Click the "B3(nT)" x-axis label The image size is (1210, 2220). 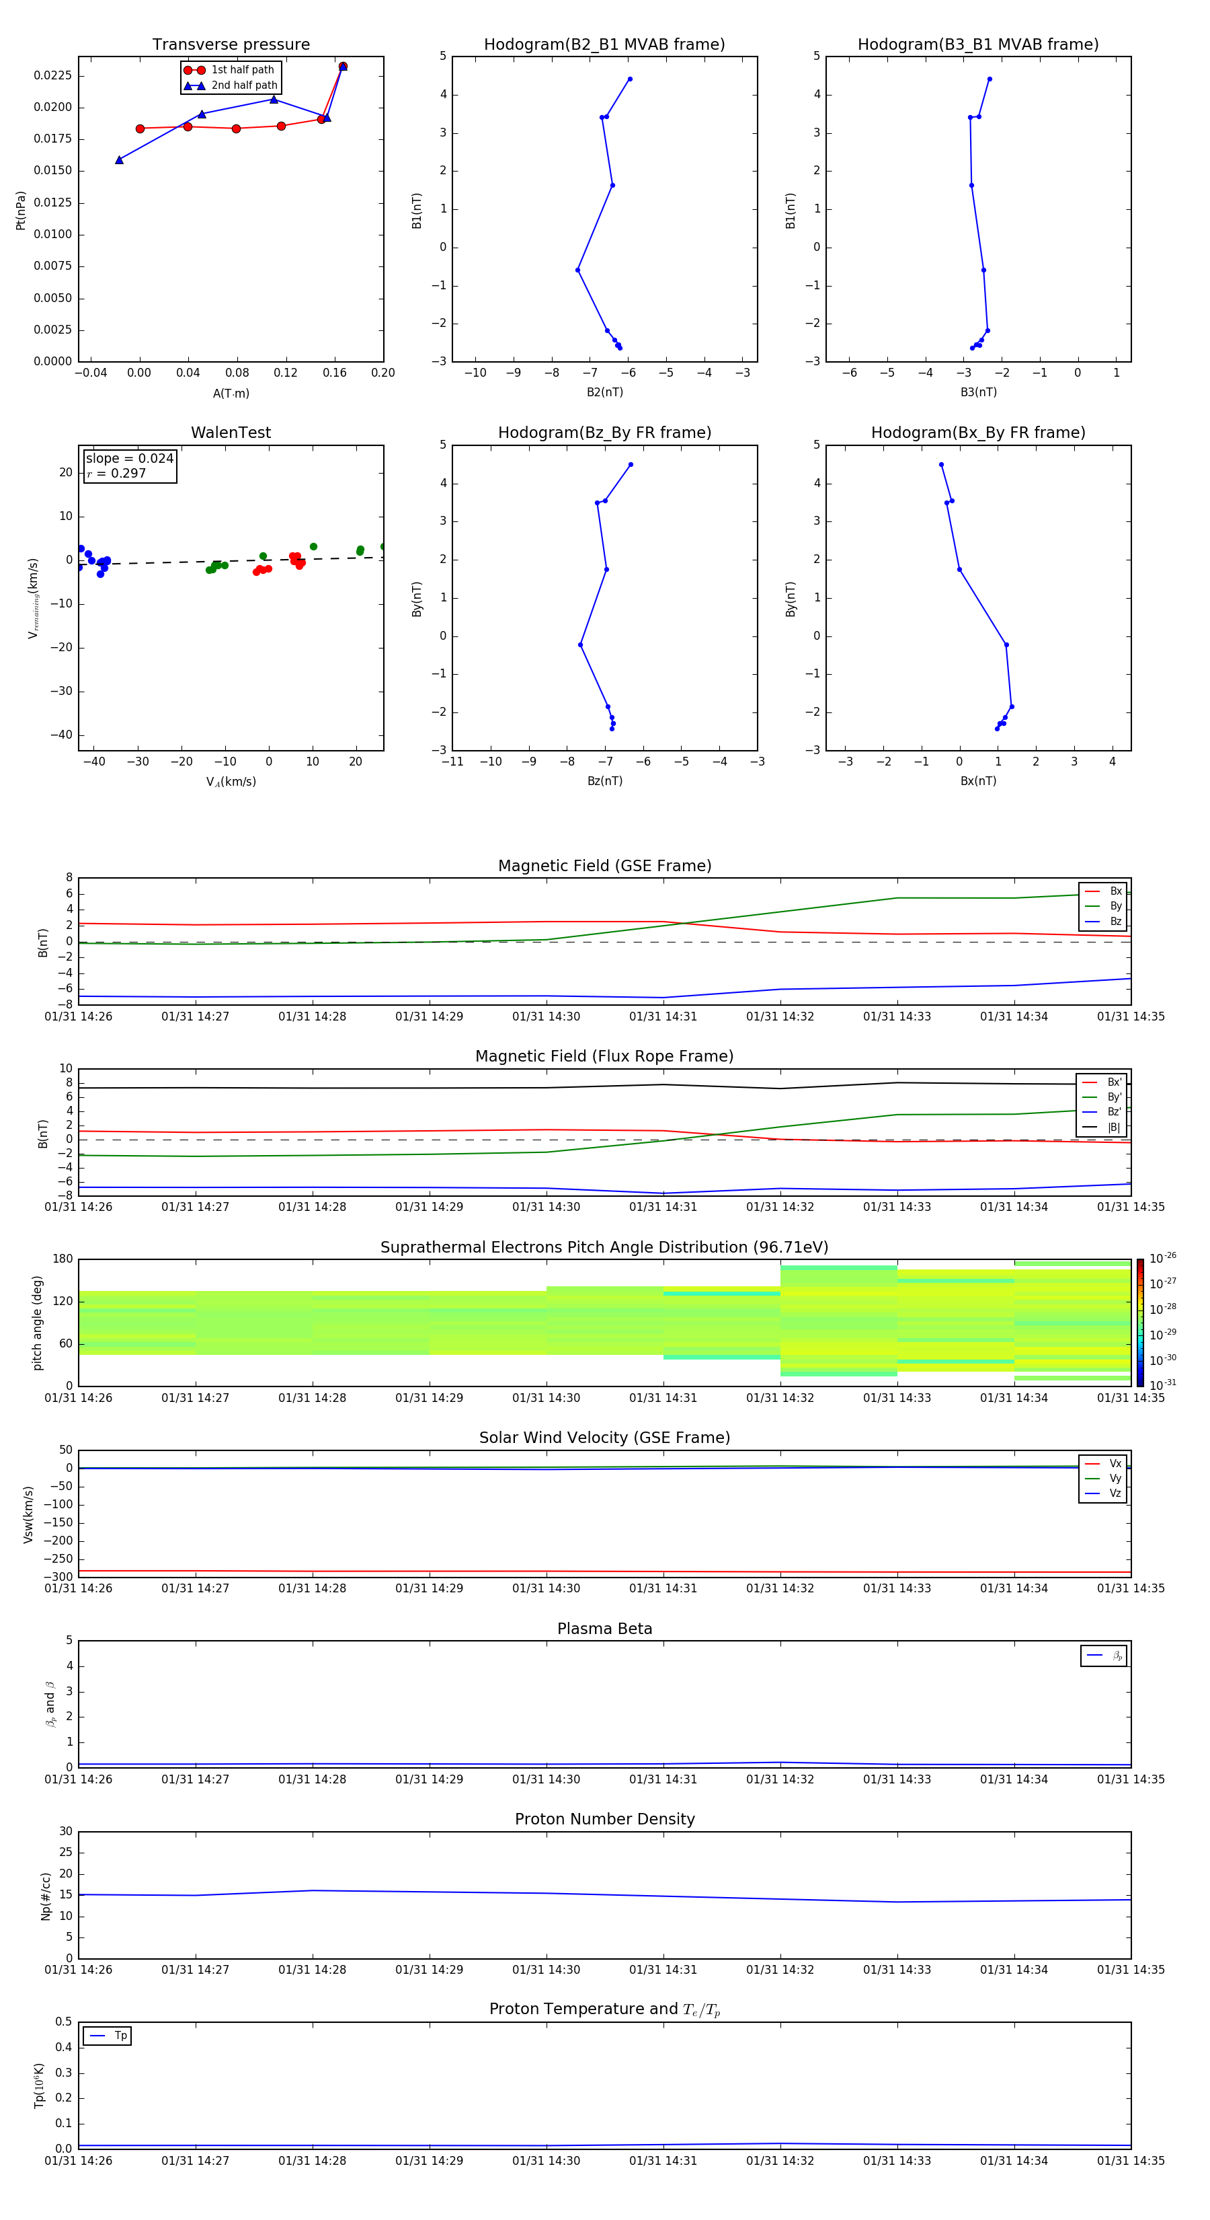click(x=978, y=392)
